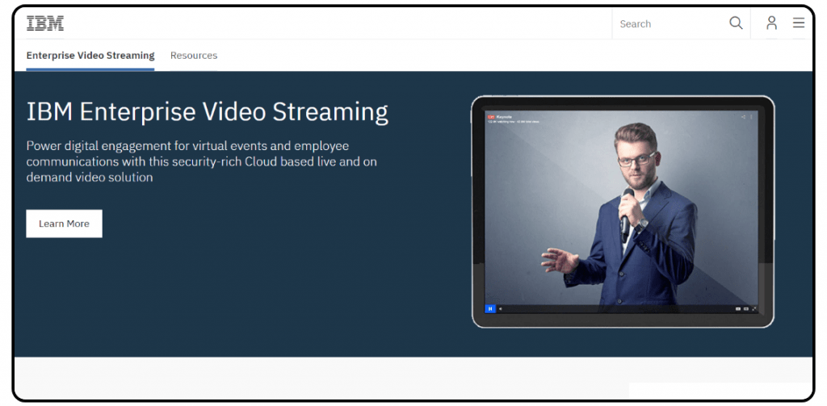
Task: Click the search magnifier icon
Action: (736, 23)
